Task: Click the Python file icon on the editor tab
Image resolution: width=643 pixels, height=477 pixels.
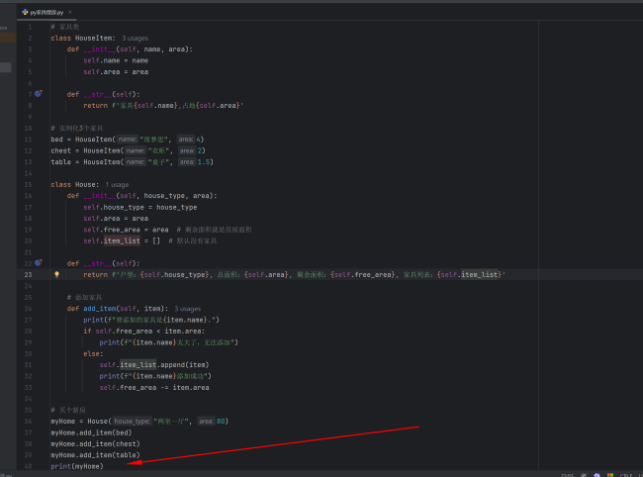Action: pos(25,12)
